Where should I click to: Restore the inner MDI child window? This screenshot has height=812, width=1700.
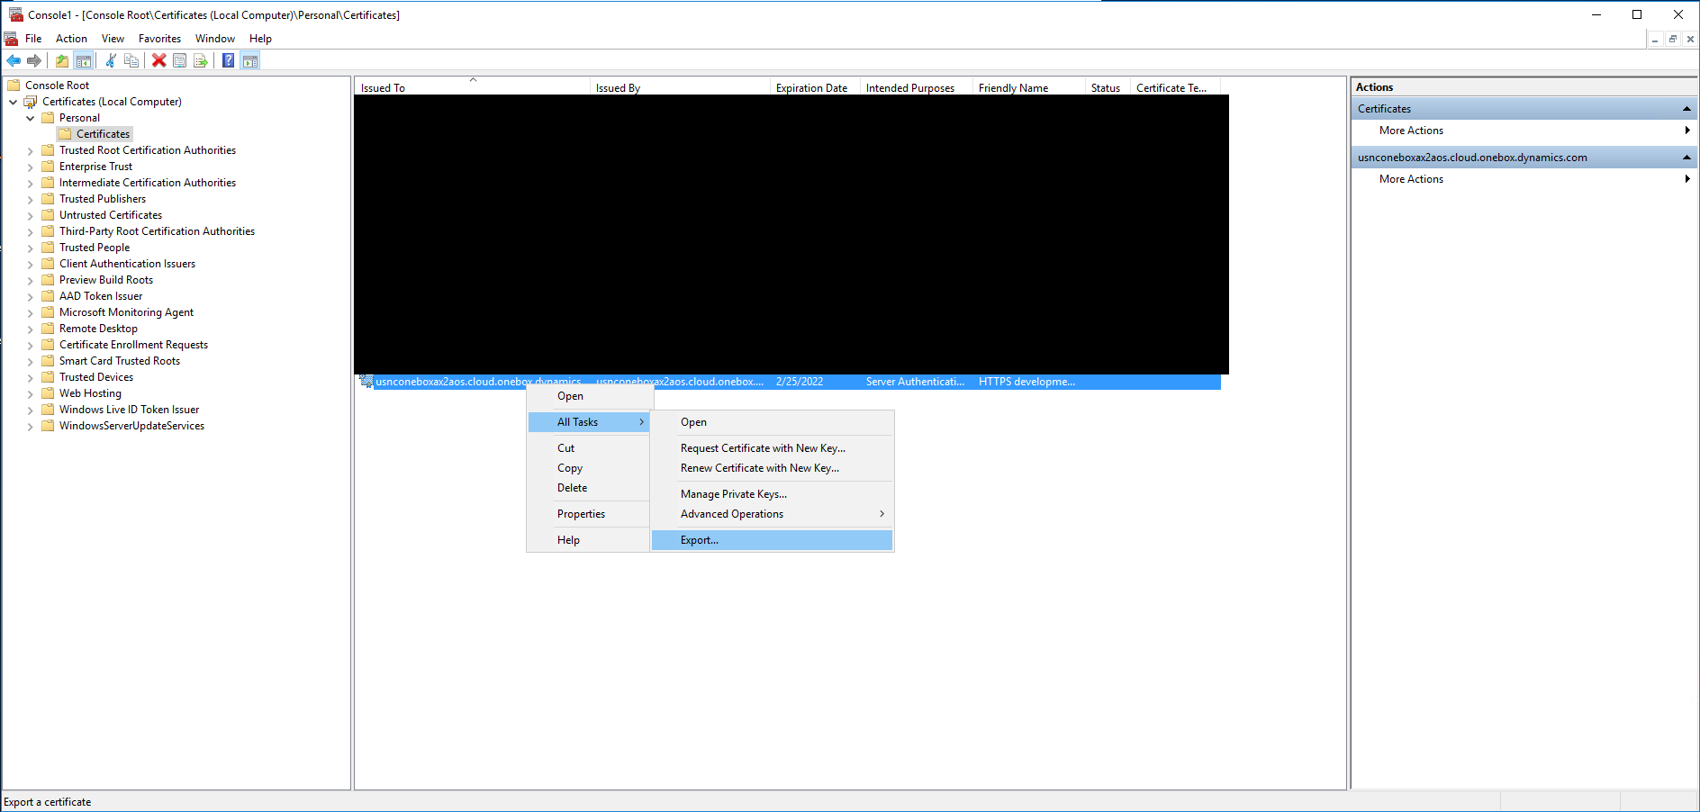1673,39
